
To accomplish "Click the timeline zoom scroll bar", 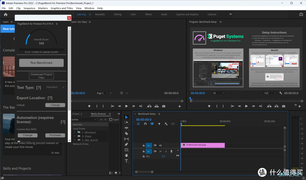I will point(144,172).
